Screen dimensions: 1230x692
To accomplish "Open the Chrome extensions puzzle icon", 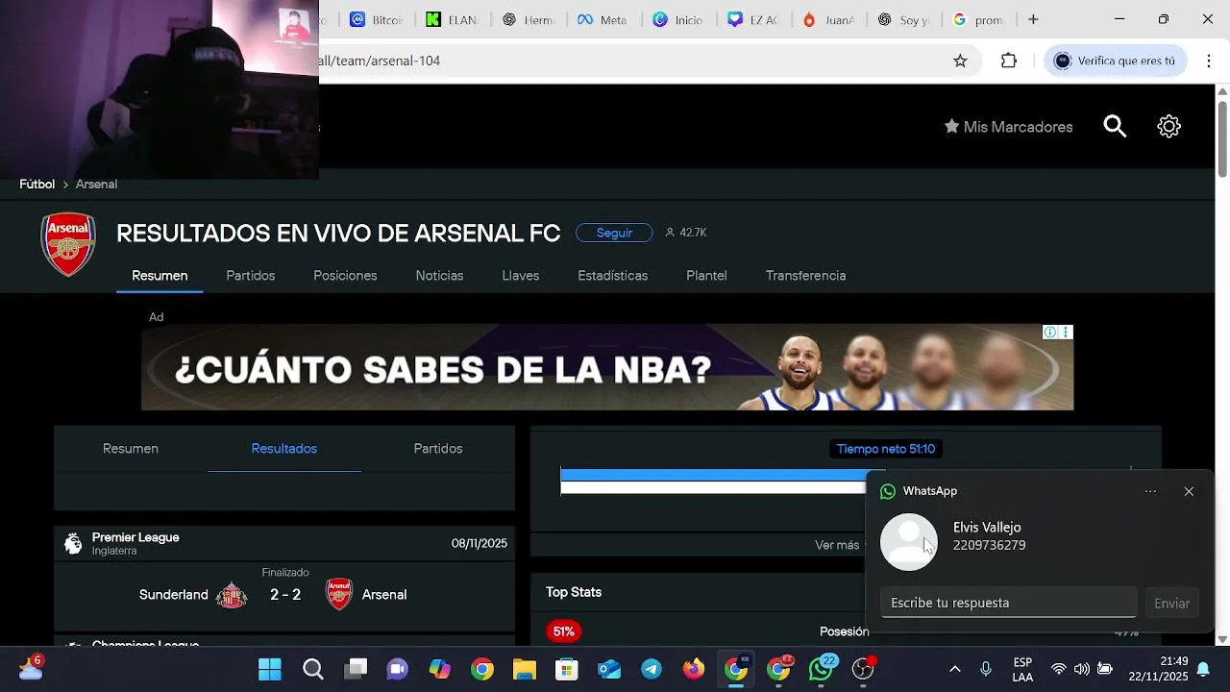I will (x=1008, y=61).
